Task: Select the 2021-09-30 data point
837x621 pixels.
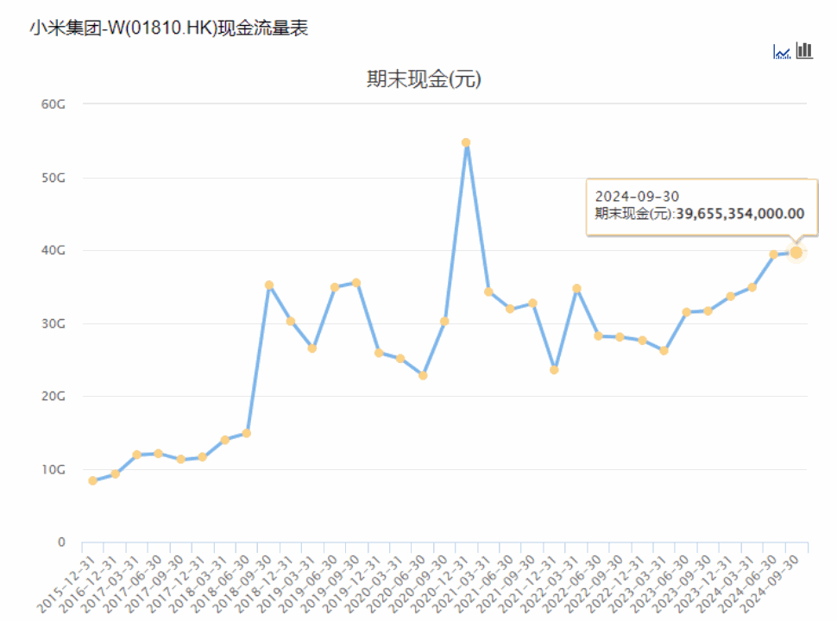Action: coord(532,303)
